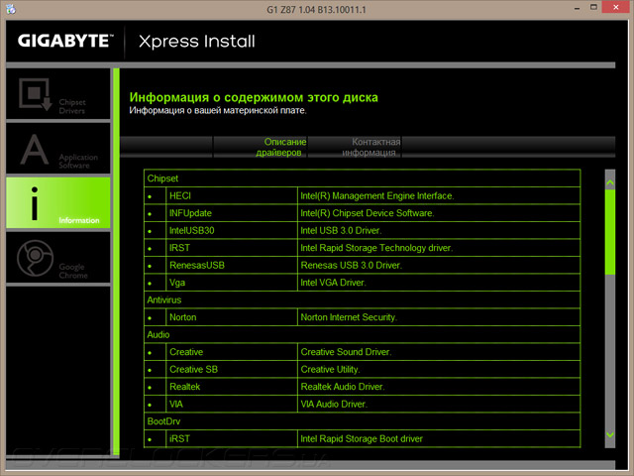Select the Information sidebar section
The width and height of the screenshot is (634, 476).
(58, 202)
